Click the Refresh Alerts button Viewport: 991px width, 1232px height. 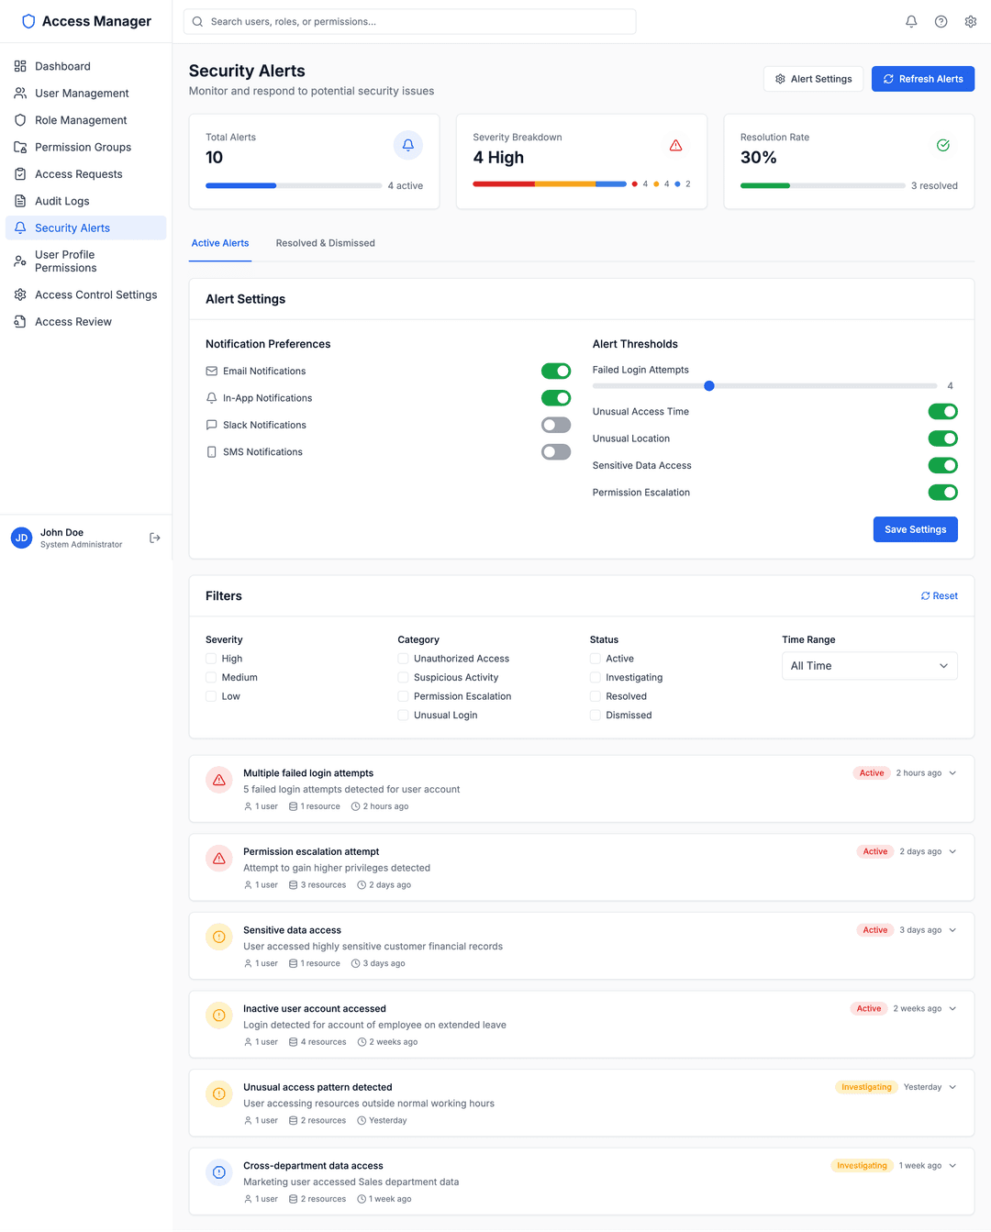[x=923, y=79]
